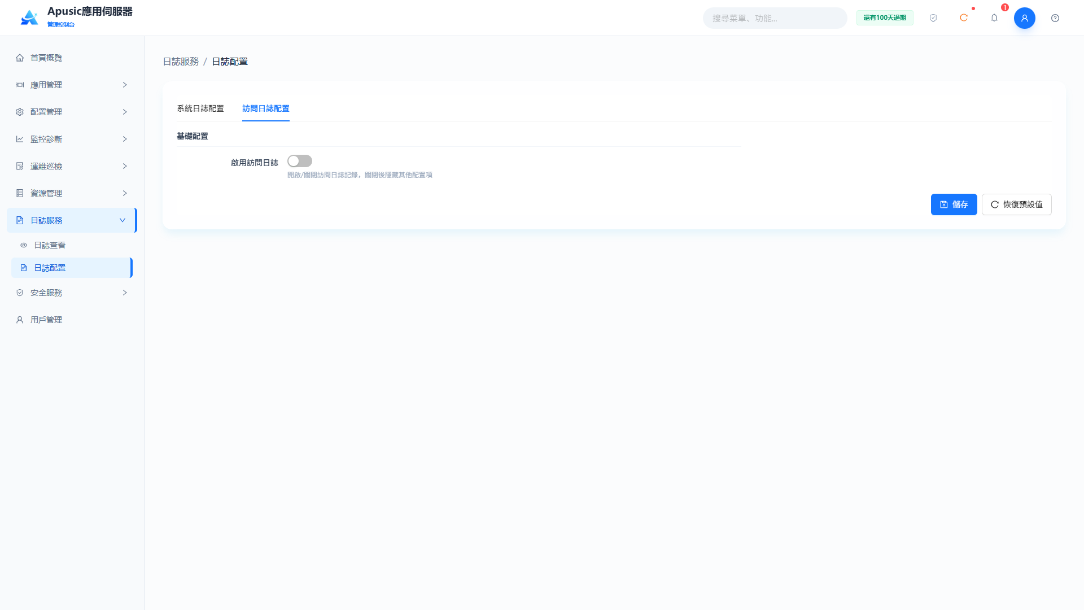Collapse the 日誌服務 menu chevron

click(123, 220)
